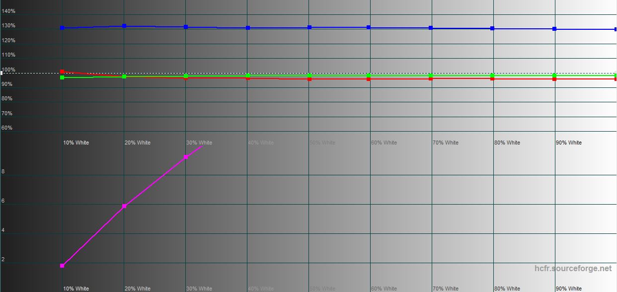The width and height of the screenshot is (617, 292).
Task: Click the upper chart's '60% White' axis label
Action: 384,143
